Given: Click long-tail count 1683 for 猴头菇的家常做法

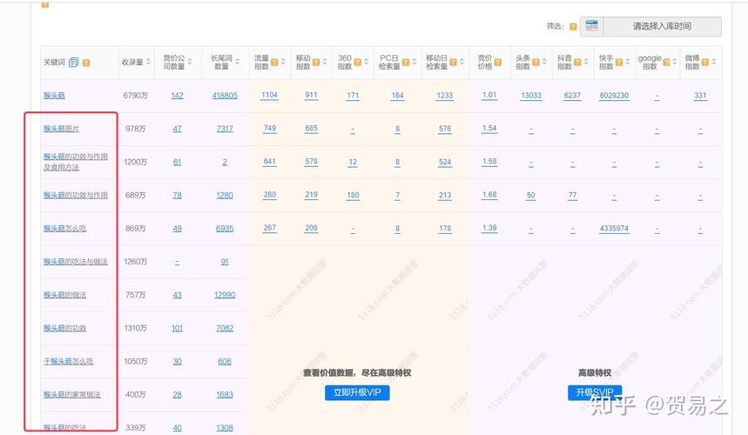Looking at the screenshot, I should click(x=225, y=394).
